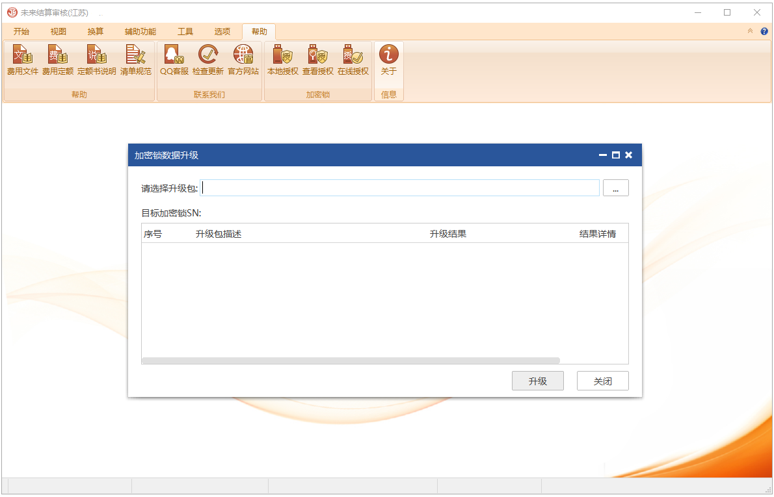This screenshot has width=774, height=497.
Task: Click the horizontal scrollbar in upgrade list
Action: point(351,361)
